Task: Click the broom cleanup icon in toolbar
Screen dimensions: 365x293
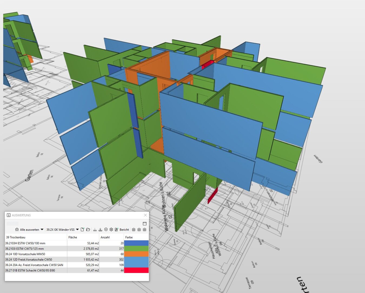Action: coord(94,229)
